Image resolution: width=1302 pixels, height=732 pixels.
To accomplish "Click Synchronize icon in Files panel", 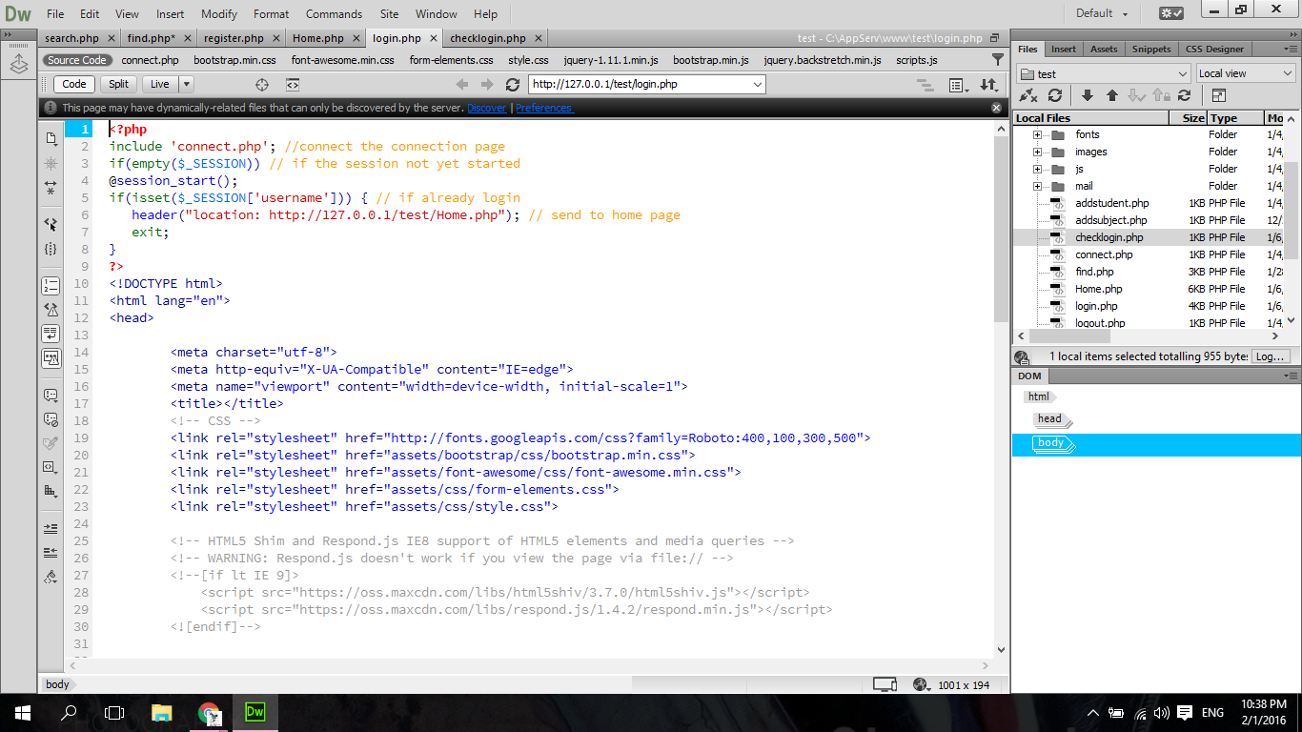I will coord(1184,95).
